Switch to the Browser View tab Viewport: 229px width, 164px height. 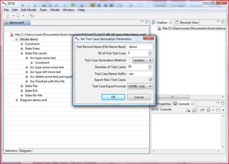point(189,22)
